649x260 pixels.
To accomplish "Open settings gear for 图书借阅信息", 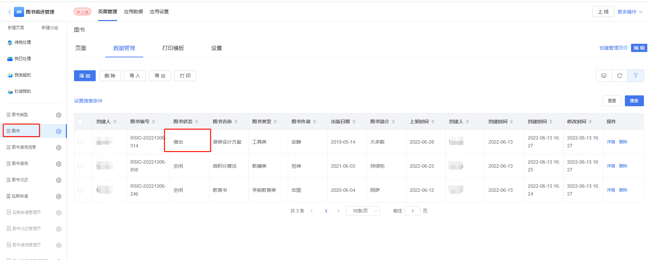I will click(59, 148).
